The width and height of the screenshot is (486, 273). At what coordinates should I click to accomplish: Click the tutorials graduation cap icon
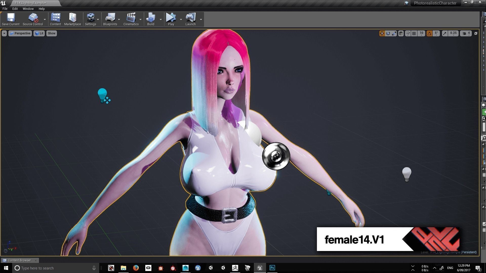406,3
